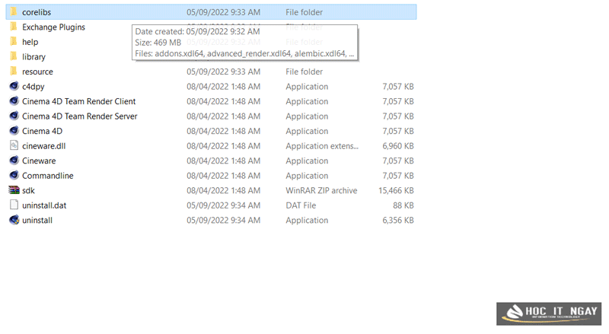Select the resource folder name
The image size is (609, 334).
pos(37,72)
